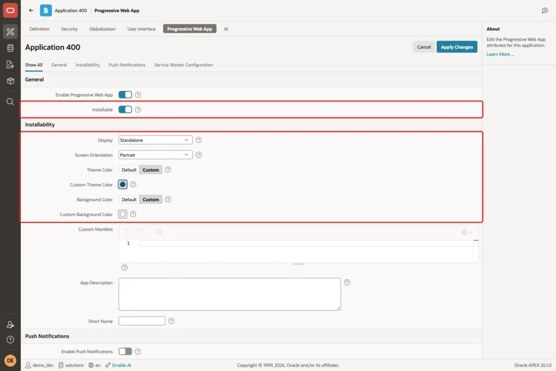The image size is (556, 371).
Task: Click the Short Name input field
Action: [142, 321]
